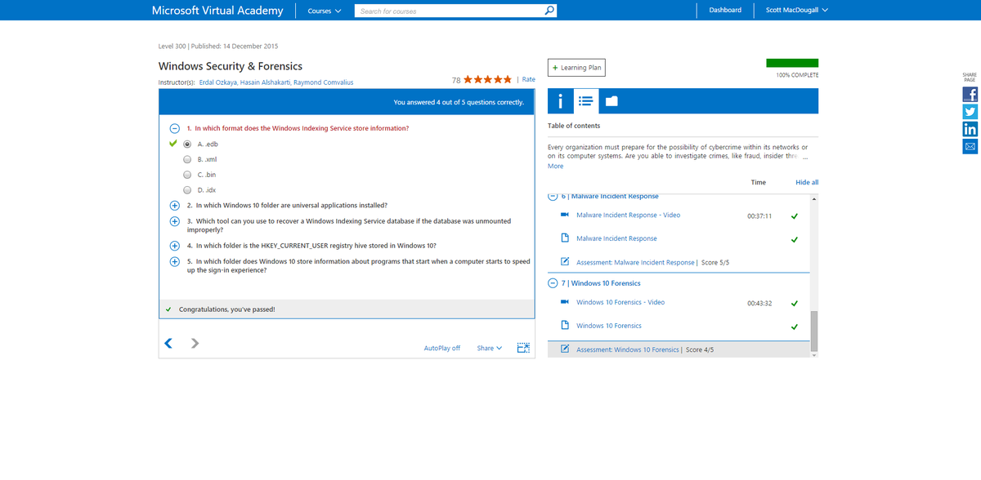
Task: Go to previous item arrow
Action: point(168,343)
